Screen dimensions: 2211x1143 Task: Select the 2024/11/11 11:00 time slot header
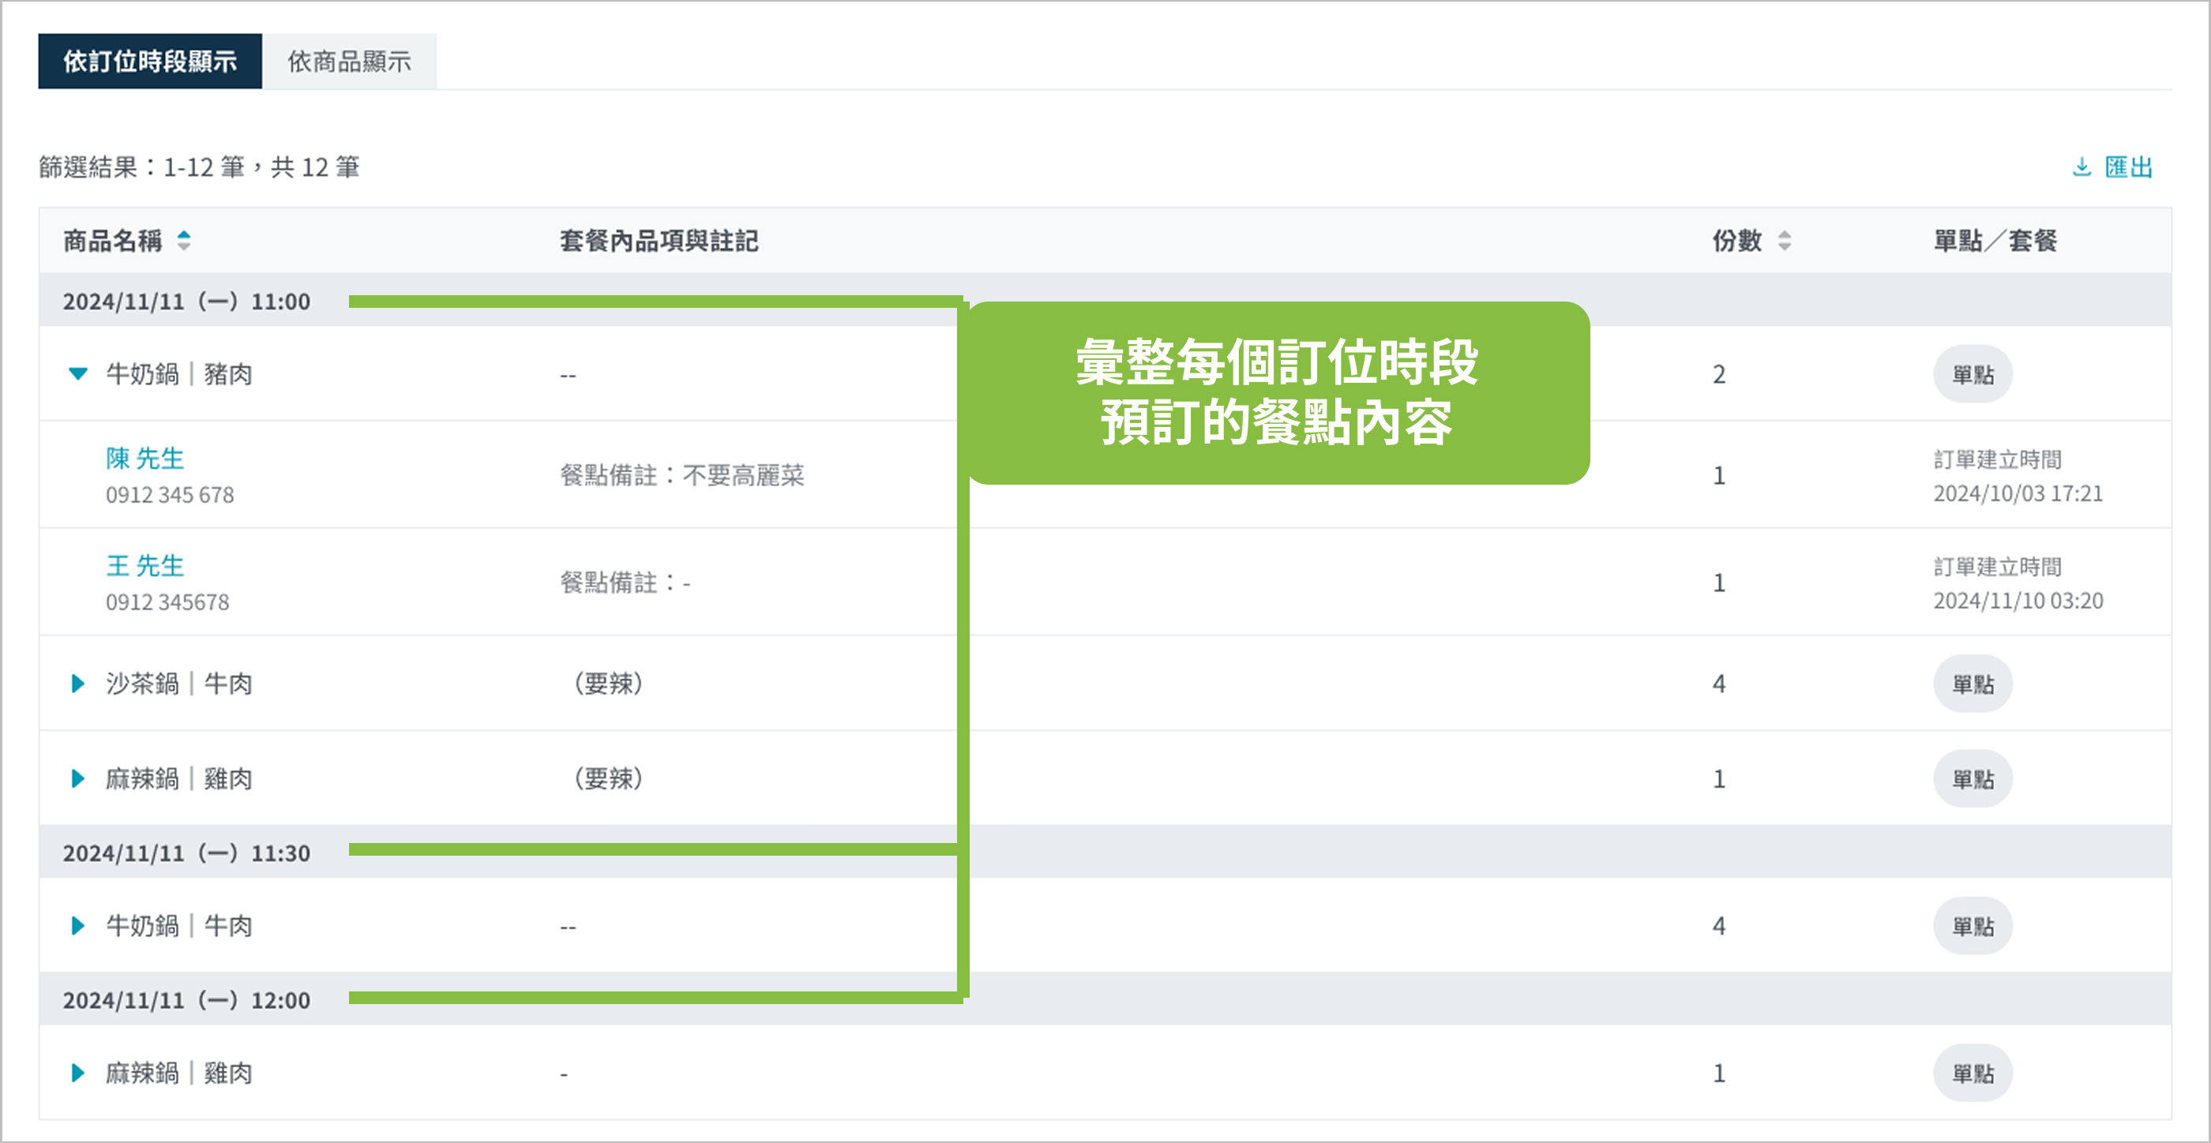[x=186, y=302]
